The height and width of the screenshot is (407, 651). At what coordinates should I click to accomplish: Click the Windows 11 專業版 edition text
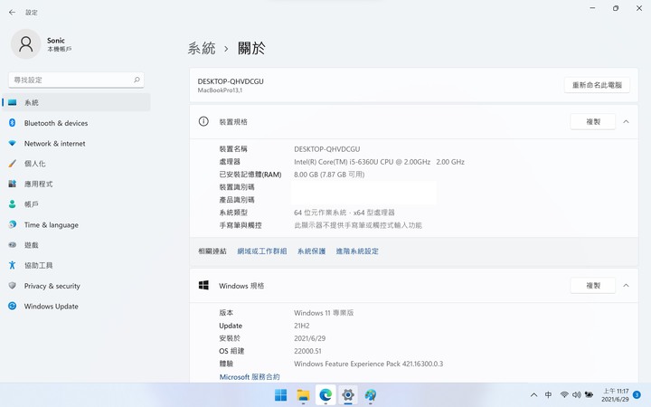point(324,313)
